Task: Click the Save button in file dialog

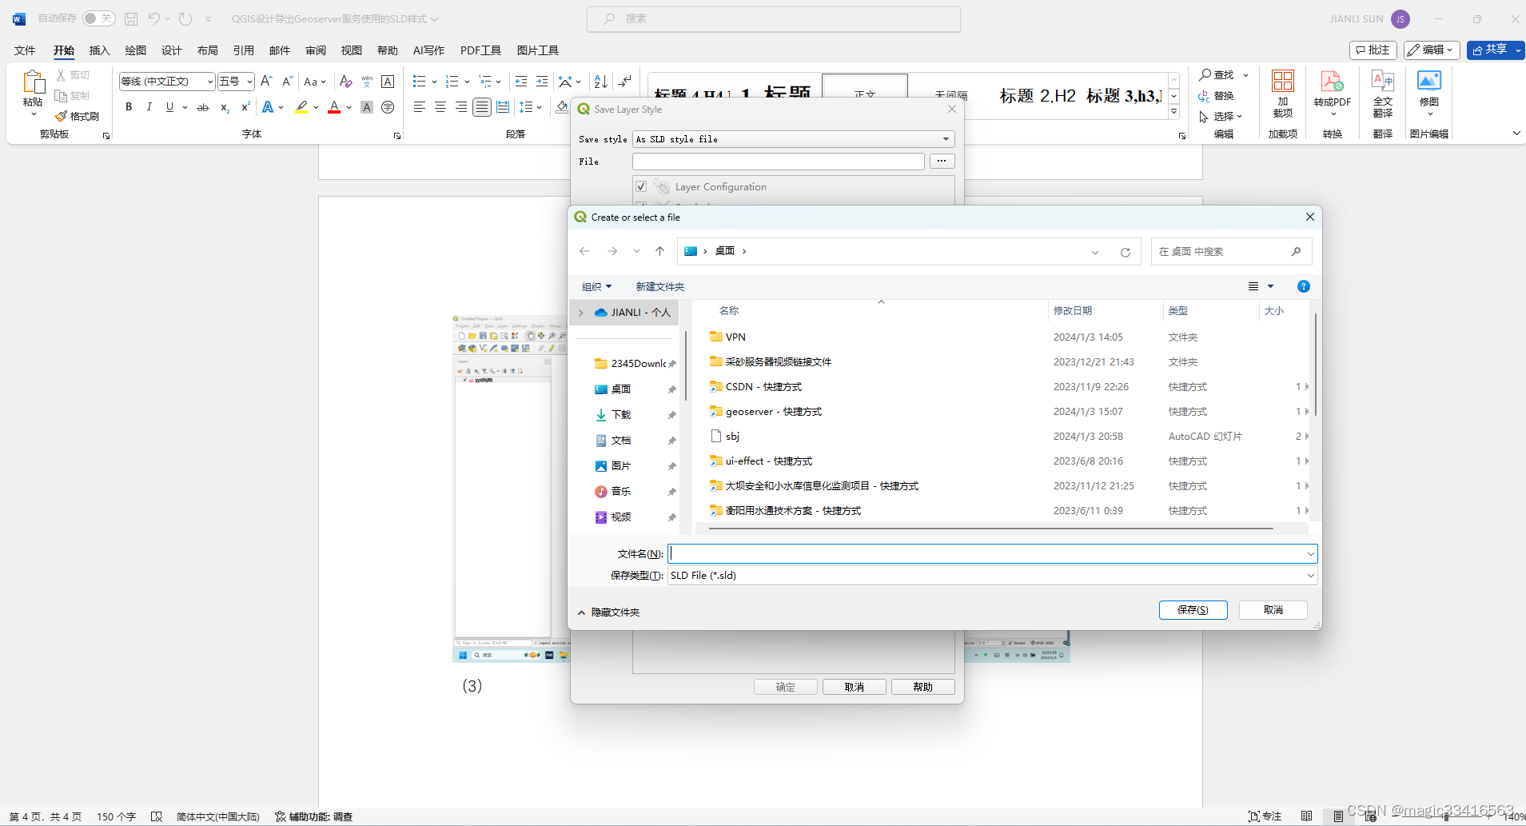Action: [1193, 610]
